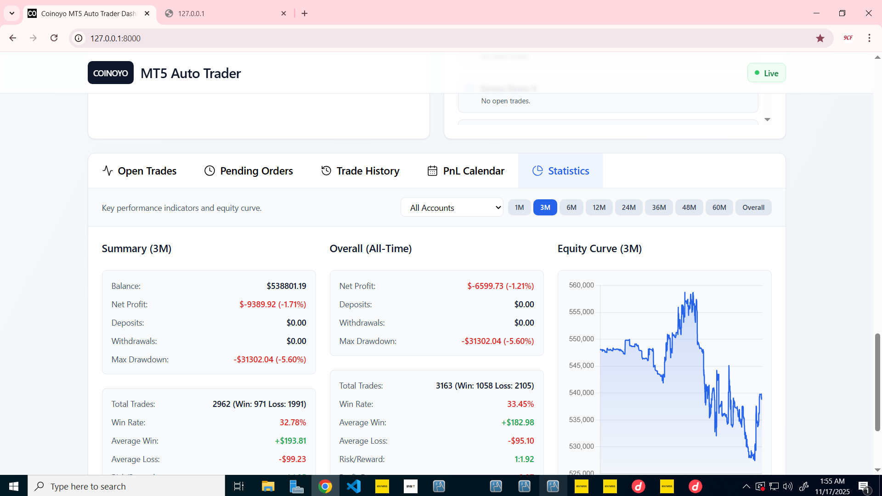This screenshot has height=496, width=882.
Task: Select the 6M period toggle
Action: pos(571,207)
